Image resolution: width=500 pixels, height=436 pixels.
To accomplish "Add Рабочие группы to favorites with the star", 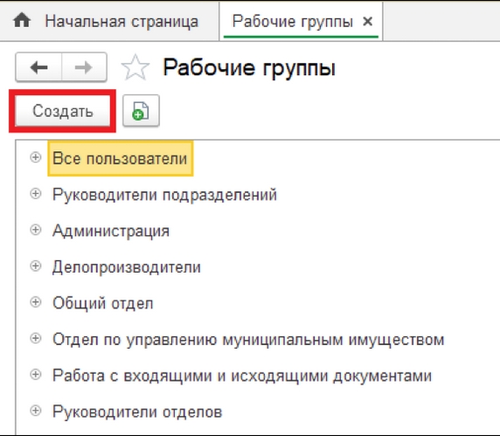I will point(135,67).
